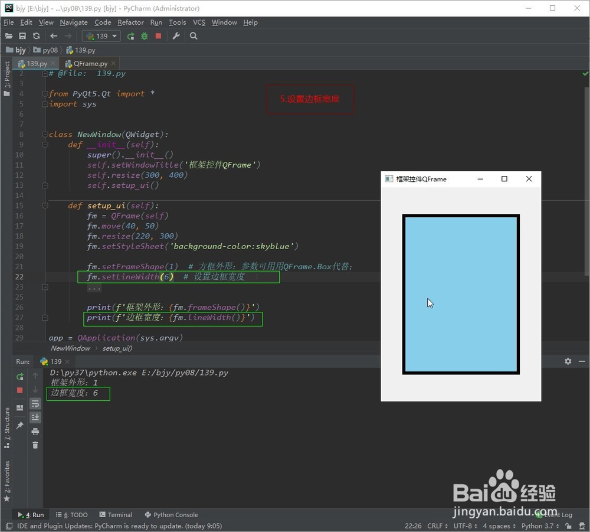
Task: Pin the Run tab with the pin icon
Action: click(20, 426)
